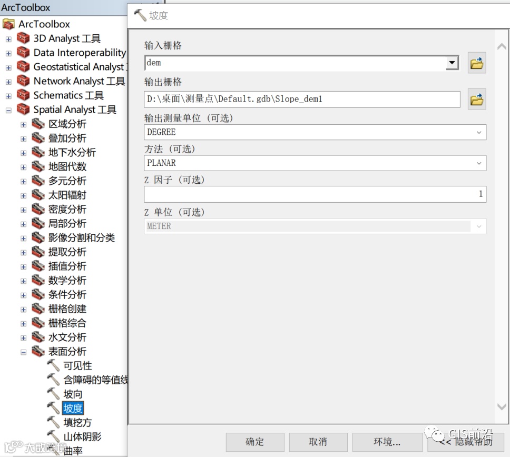Click the 地图代数 toolset icon

pos(38,166)
